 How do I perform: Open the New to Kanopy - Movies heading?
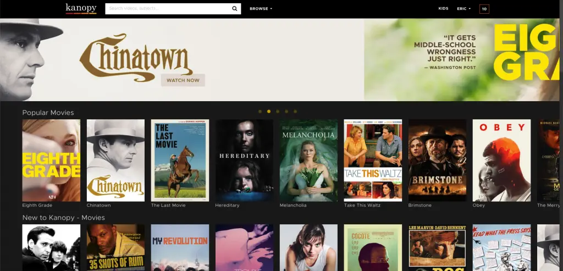point(64,218)
